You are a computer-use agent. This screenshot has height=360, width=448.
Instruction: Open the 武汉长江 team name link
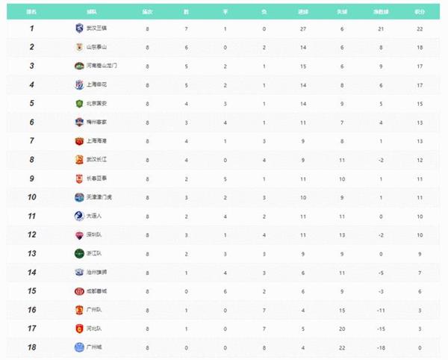click(96, 159)
